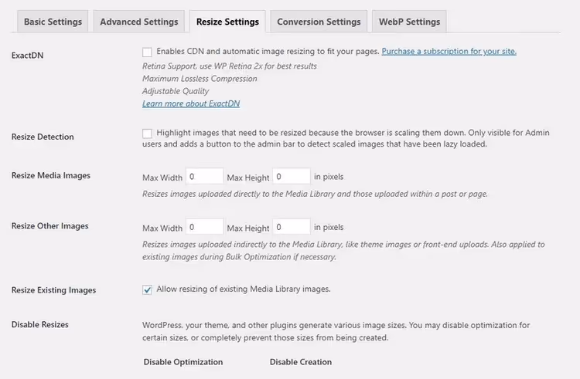The width and height of the screenshot is (580, 379).
Task: Focus Max Width field for Resize Media Images
Action: pos(205,177)
